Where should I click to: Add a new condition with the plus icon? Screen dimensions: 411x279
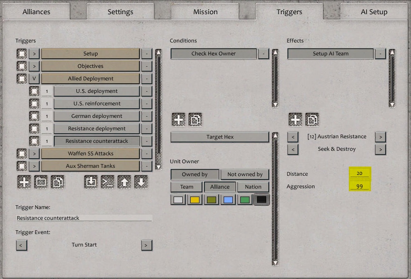click(178, 120)
